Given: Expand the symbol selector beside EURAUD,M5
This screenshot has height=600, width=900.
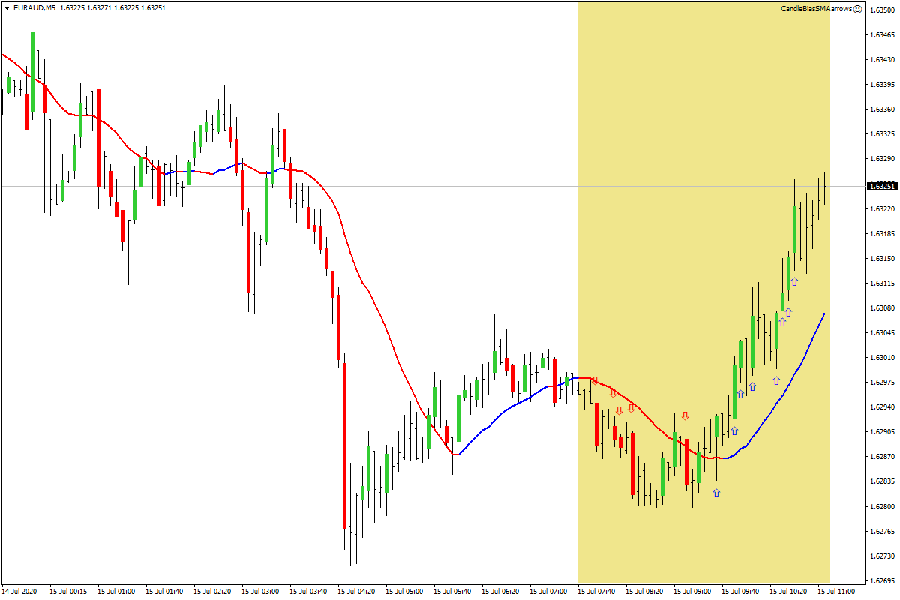Looking at the screenshot, I should (x=7, y=10).
